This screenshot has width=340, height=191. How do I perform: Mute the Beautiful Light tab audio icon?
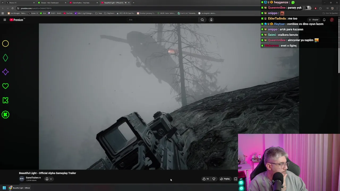point(126,3)
